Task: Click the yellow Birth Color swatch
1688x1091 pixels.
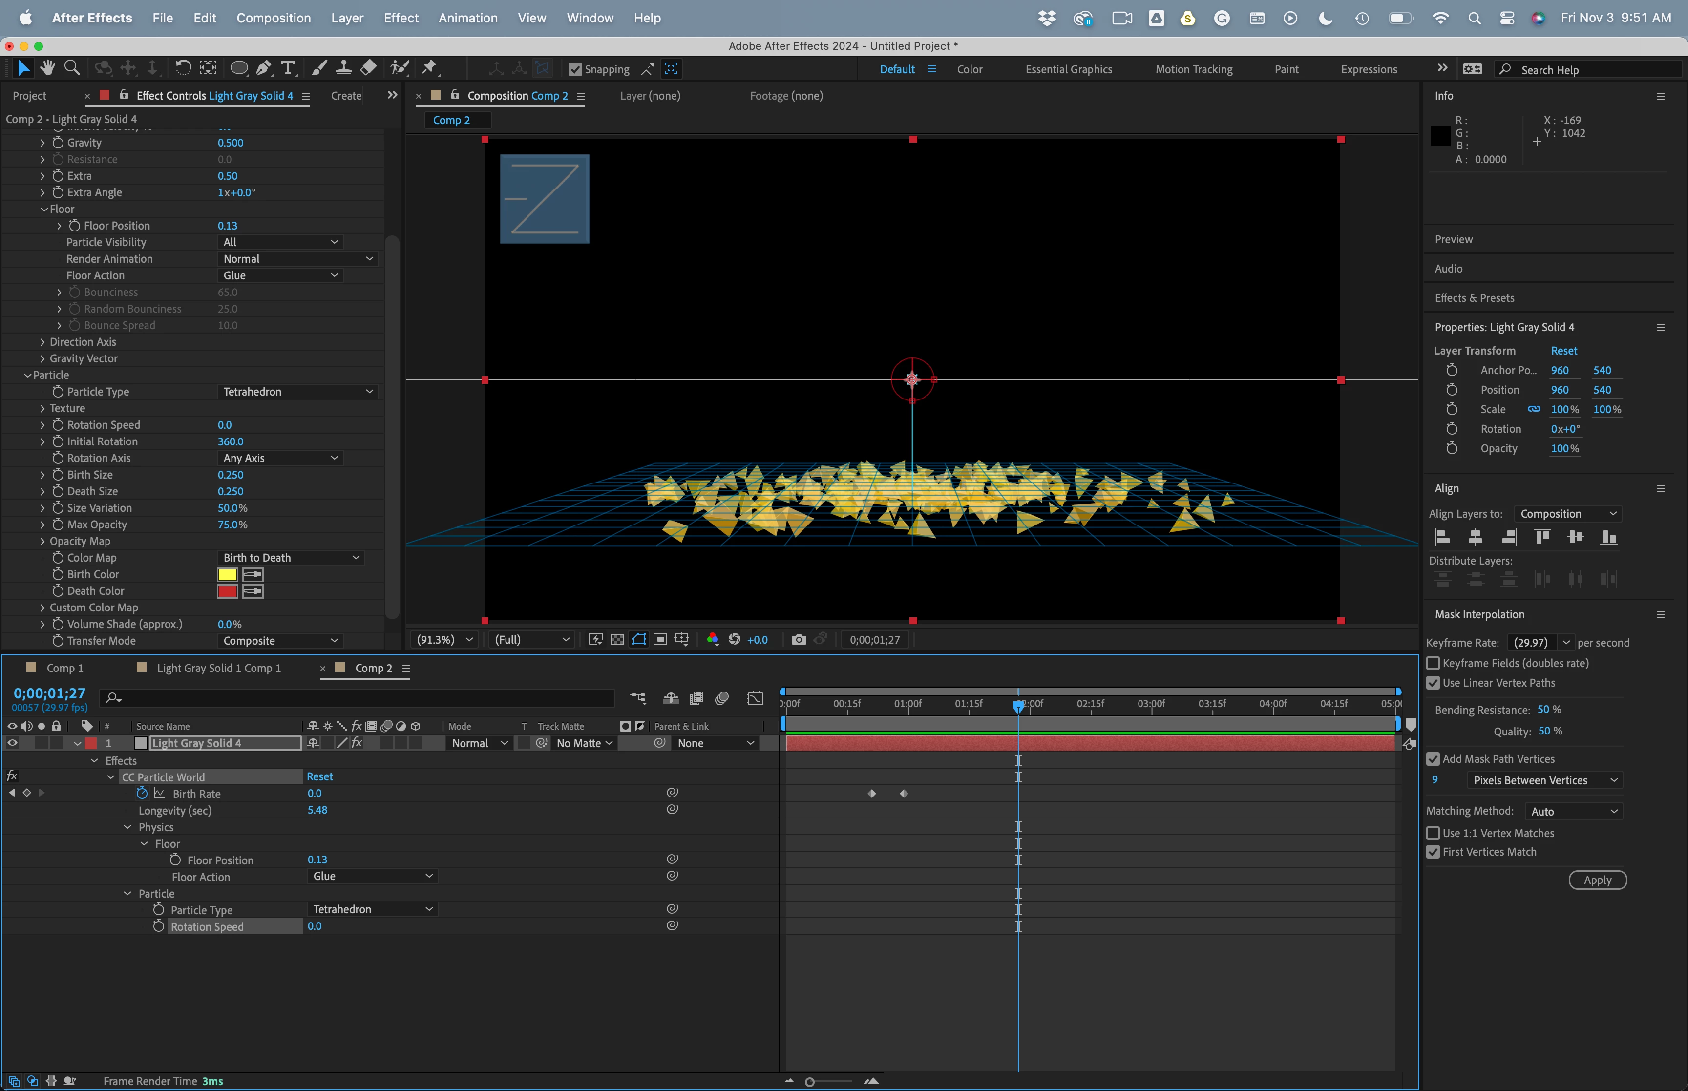Action: [228, 574]
